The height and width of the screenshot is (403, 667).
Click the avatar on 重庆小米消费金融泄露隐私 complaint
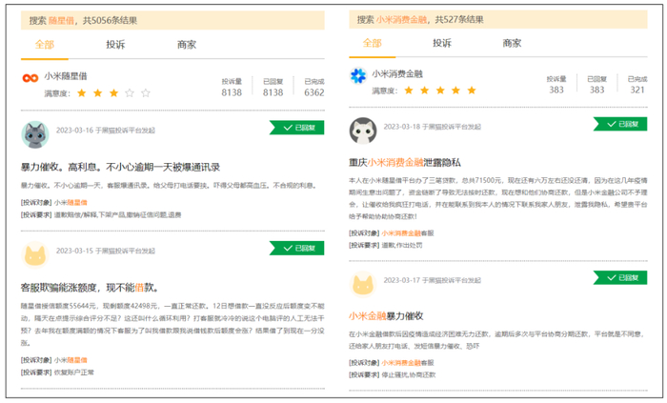click(363, 131)
